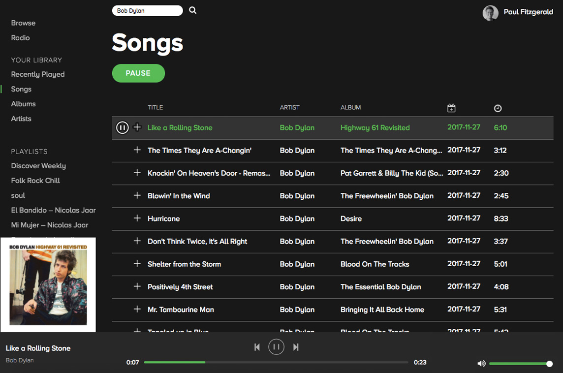The image size is (563, 373).
Task: Sort by duration clock icon
Action: 498,108
